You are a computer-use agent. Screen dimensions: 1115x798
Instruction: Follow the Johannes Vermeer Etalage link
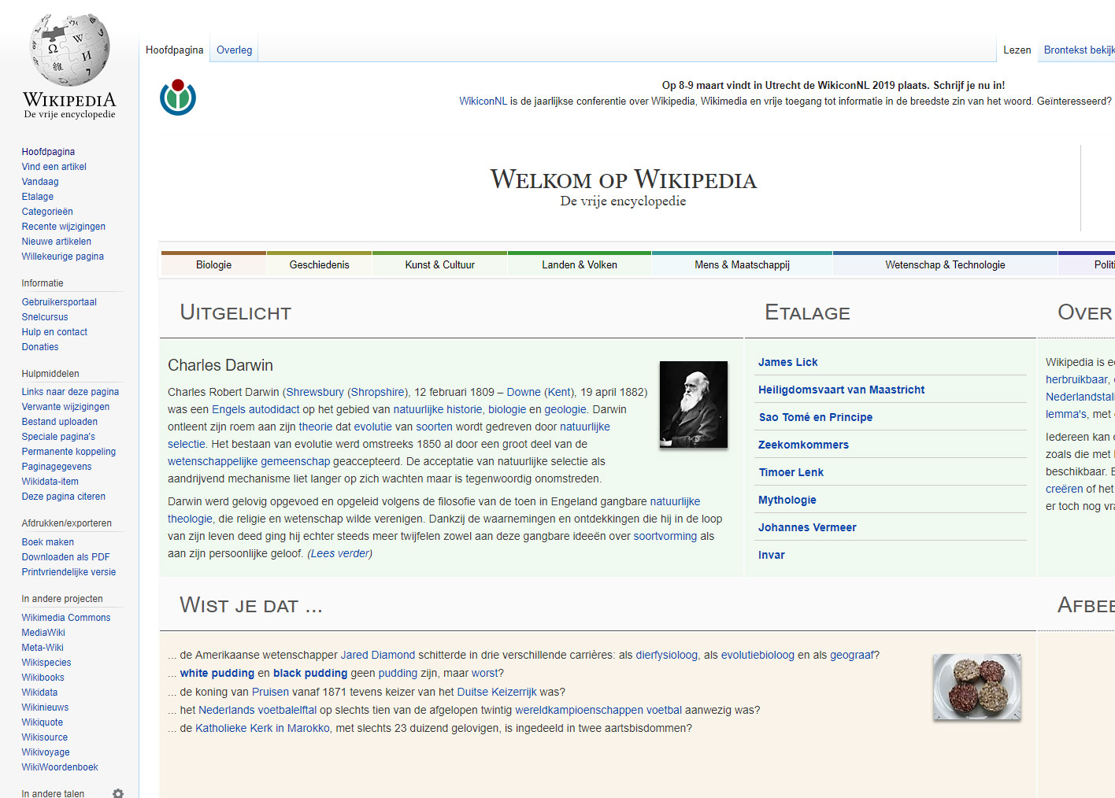click(x=807, y=527)
